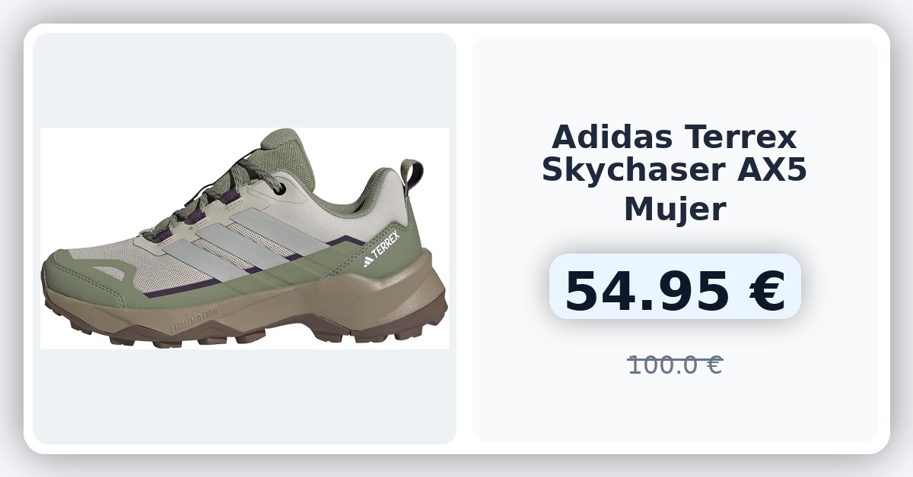The width and height of the screenshot is (913, 477).
Task: Click the crossed-out 100.0 € original price
Action: [675, 365]
